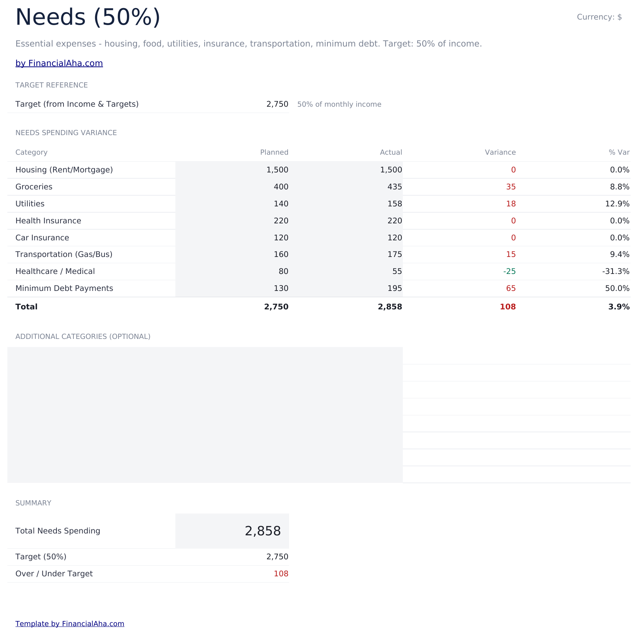Select the target value 2,750 in Target Reference
This screenshot has height=635, width=638.
click(x=277, y=104)
